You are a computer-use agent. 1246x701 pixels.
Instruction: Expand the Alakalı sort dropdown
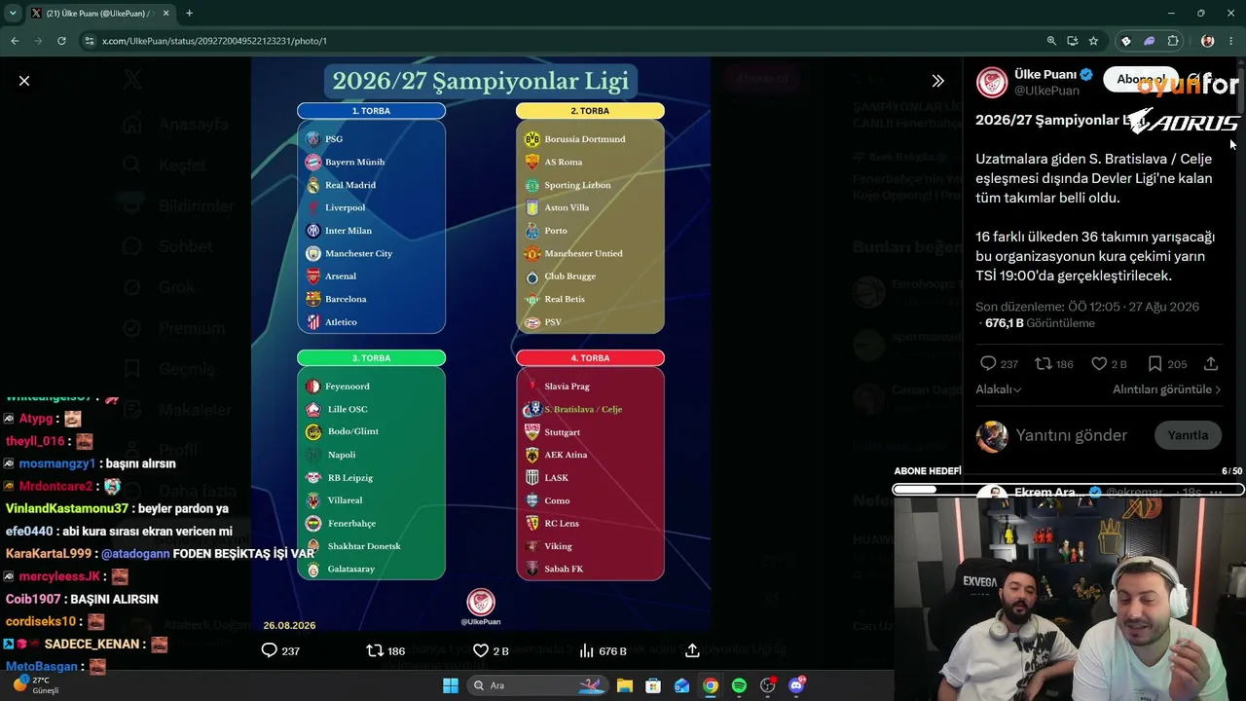click(x=999, y=389)
